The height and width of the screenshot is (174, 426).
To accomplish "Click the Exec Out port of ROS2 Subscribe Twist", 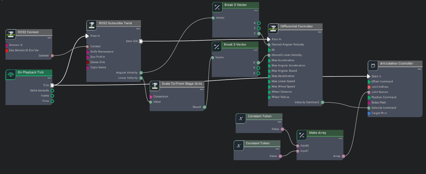I will tap(141, 41).
